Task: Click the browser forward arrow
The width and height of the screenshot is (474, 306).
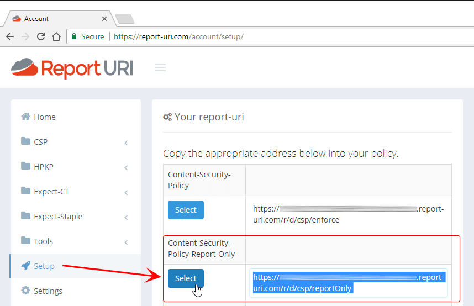Action: pos(25,36)
